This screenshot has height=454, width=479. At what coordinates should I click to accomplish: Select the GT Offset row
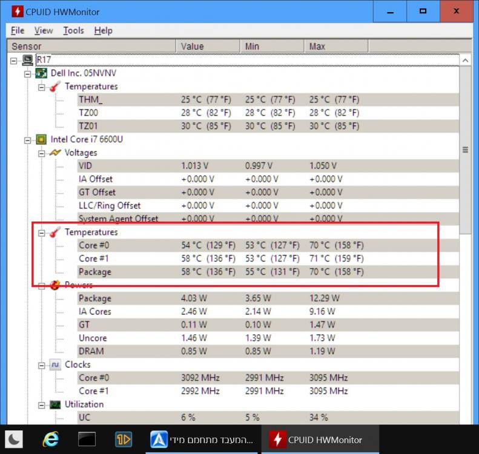(x=268, y=192)
